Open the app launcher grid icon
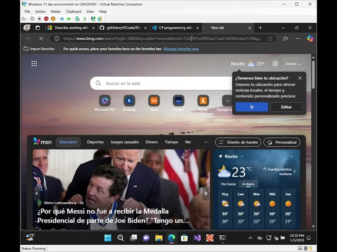 pos(34,64)
